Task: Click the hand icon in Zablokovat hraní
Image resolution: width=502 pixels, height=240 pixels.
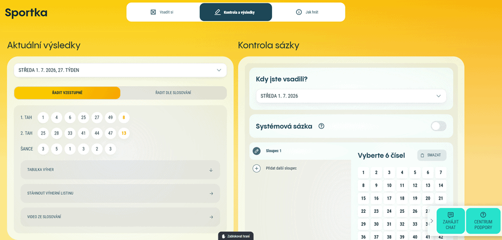Action: click(x=224, y=236)
